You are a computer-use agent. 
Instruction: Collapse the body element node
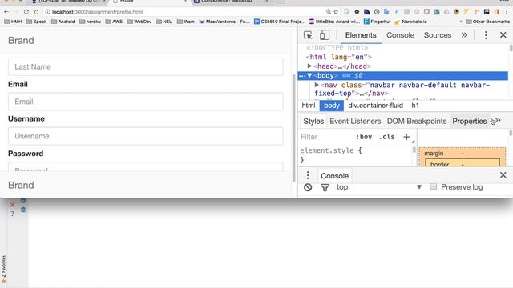point(309,75)
